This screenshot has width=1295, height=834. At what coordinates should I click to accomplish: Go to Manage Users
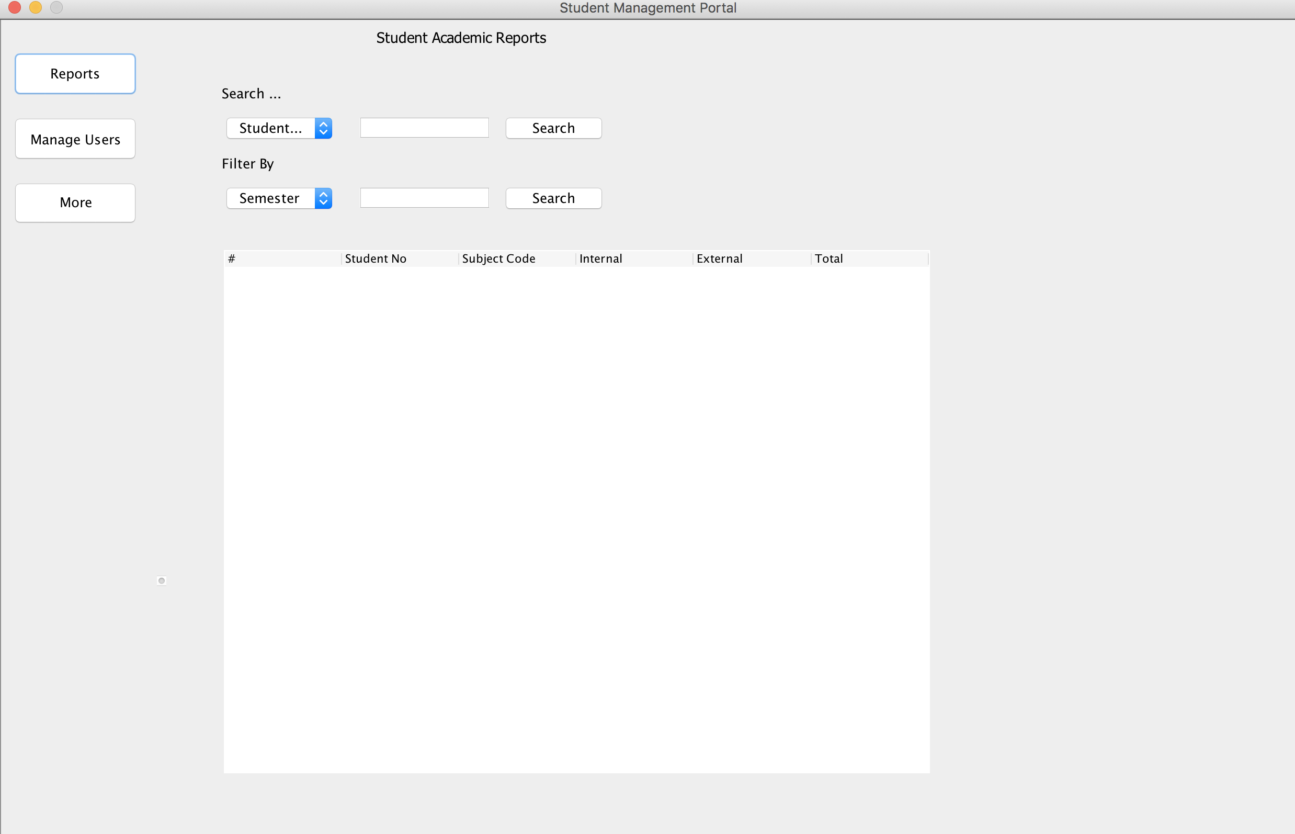(x=75, y=139)
